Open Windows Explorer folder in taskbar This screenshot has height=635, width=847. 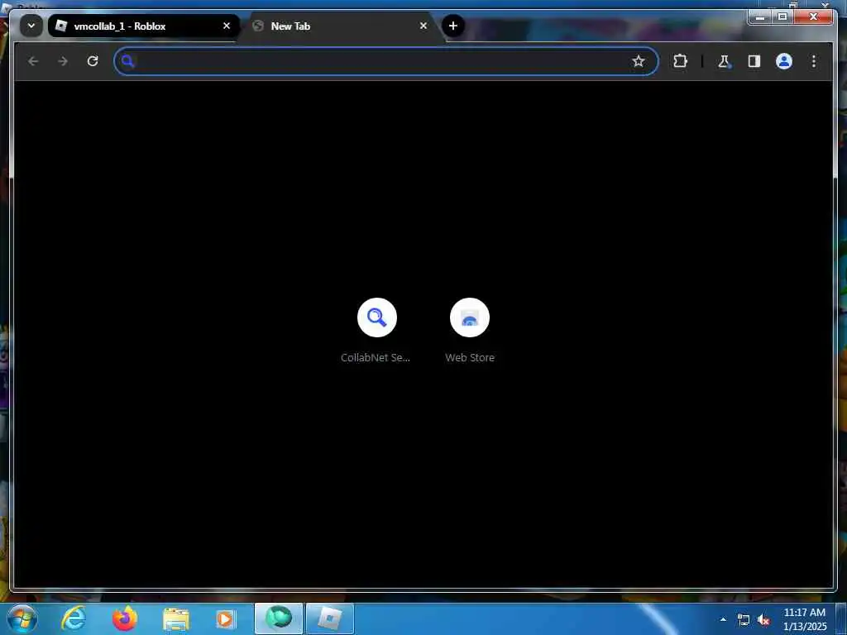[175, 619]
